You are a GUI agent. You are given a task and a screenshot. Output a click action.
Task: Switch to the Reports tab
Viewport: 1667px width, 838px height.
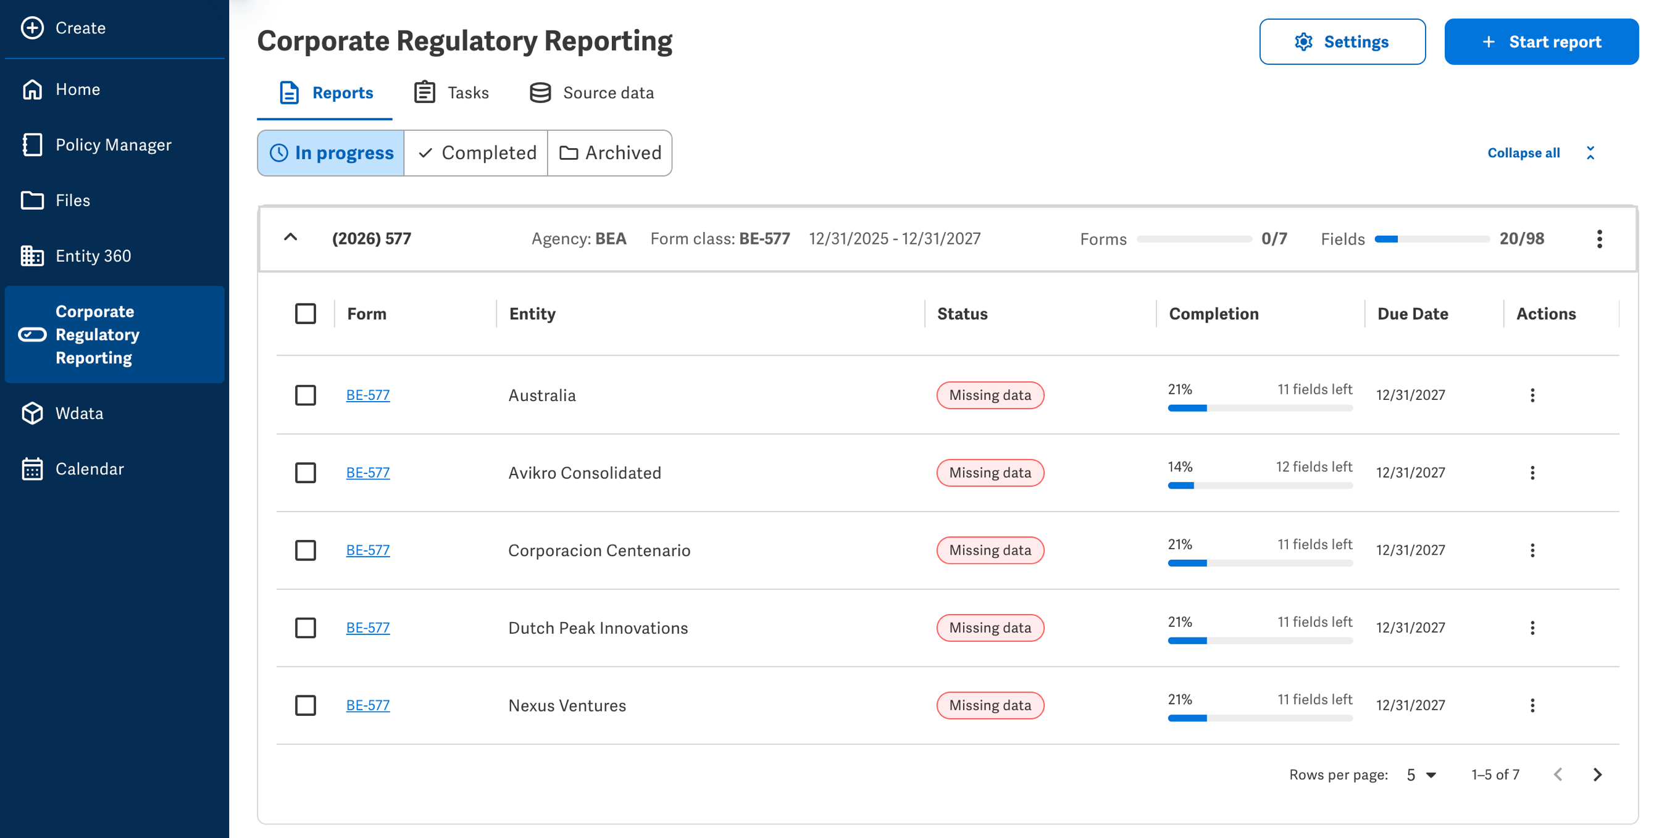[x=325, y=93]
